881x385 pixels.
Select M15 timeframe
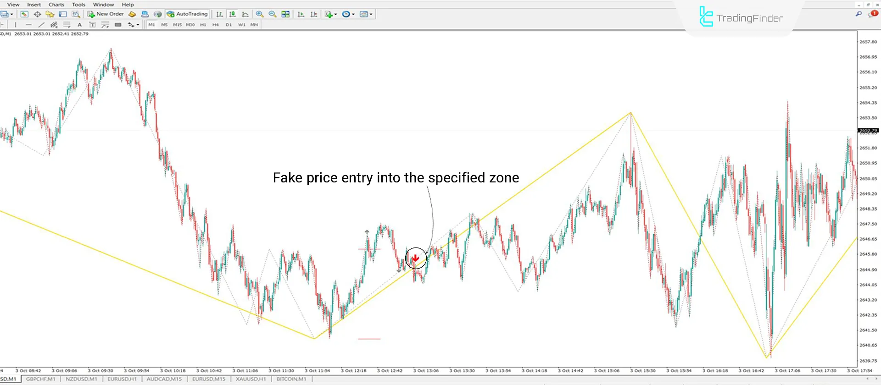[177, 25]
